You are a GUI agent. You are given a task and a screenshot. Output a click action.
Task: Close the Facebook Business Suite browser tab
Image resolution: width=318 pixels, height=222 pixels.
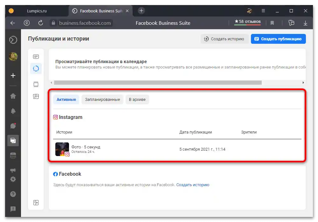coord(127,11)
